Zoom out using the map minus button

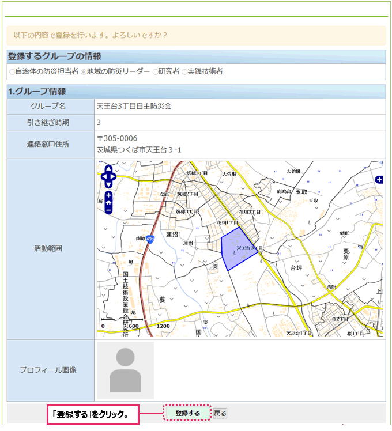[108, 210]
